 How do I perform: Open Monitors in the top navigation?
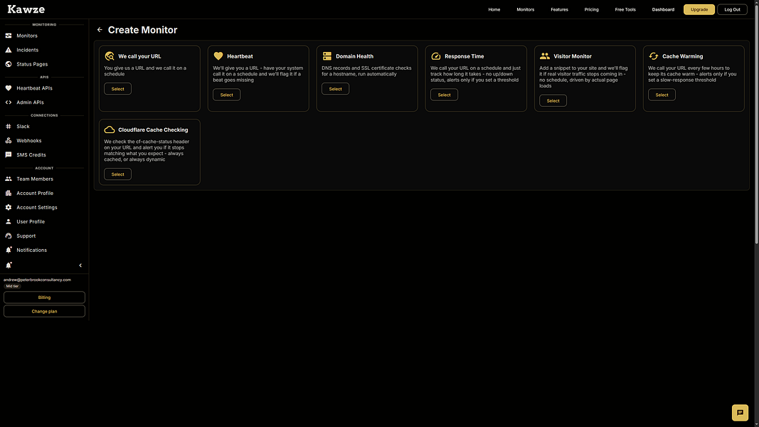tap(525, 9)
